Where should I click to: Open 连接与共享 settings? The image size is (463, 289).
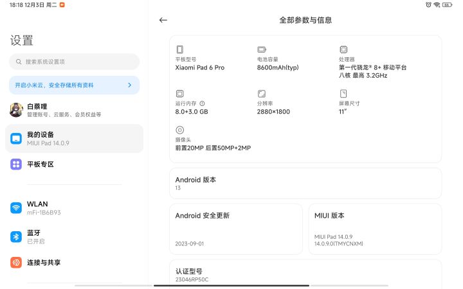tap(74, 262)
